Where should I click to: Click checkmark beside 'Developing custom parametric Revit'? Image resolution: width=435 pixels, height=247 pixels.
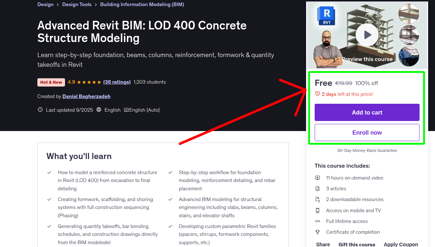[x=170, y=227]
